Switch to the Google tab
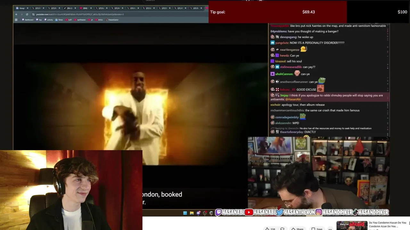This screenshot has height=230, width=410. point(22,8)
